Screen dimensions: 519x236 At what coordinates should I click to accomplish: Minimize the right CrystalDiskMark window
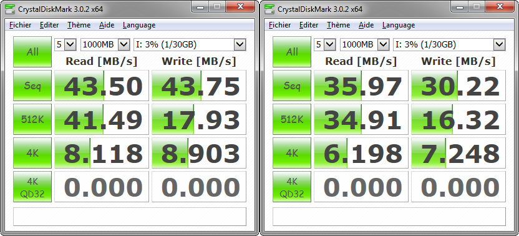(459, 6)
